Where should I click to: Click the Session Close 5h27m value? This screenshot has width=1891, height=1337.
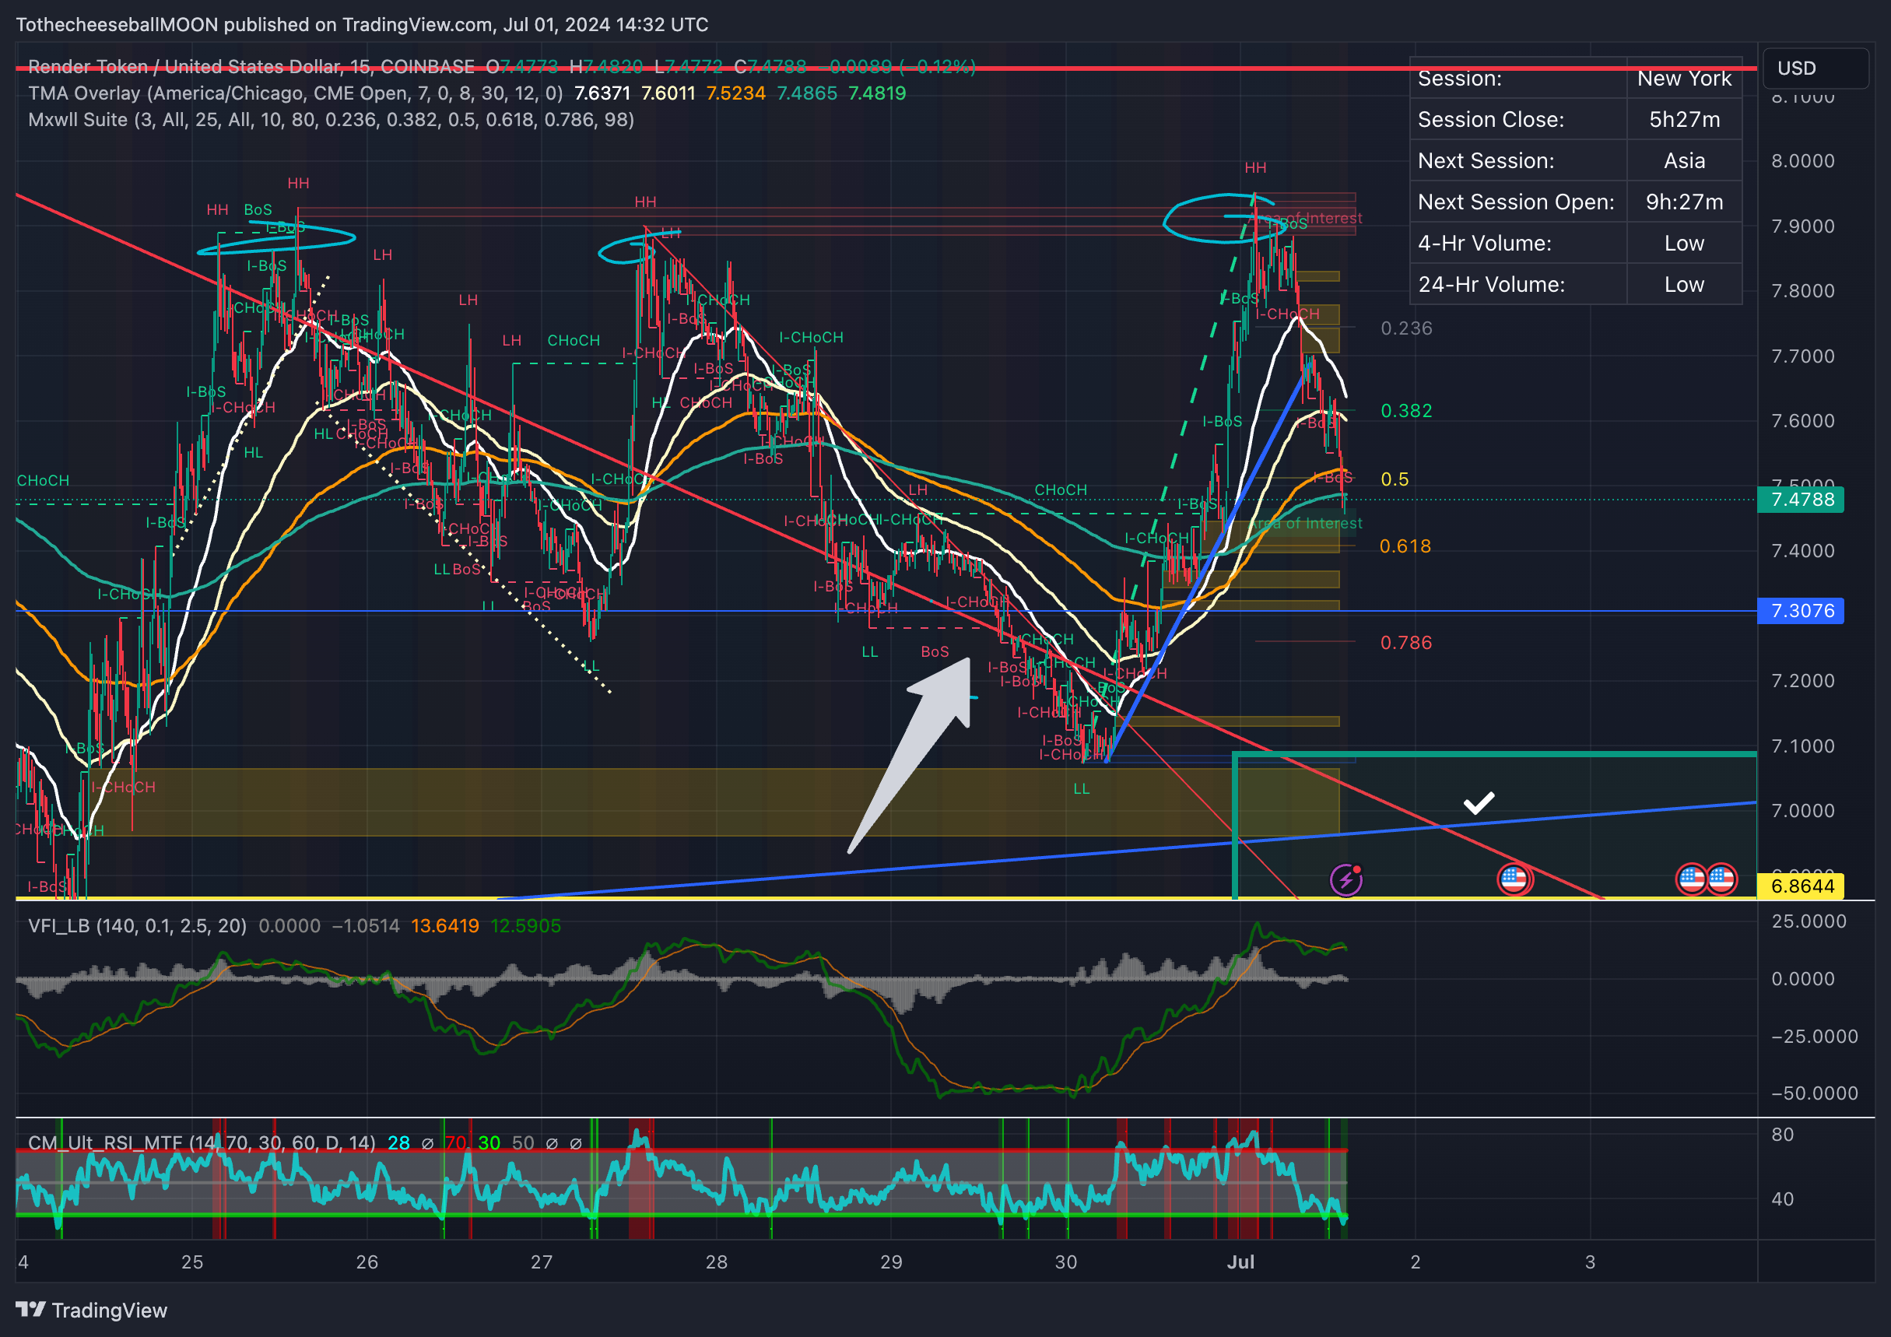coord(1684,119)
